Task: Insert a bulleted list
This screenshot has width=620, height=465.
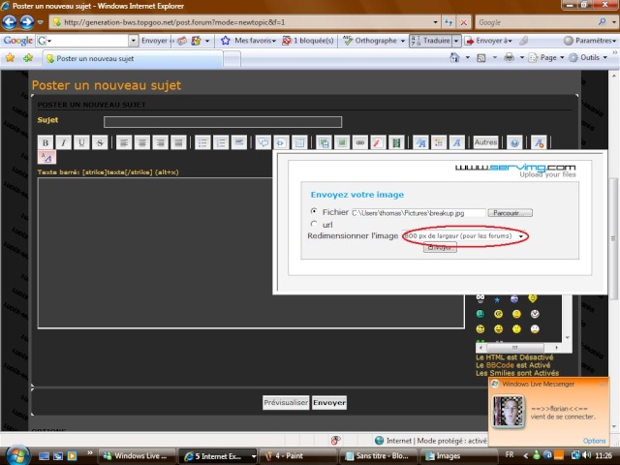Action: point(202,142)
